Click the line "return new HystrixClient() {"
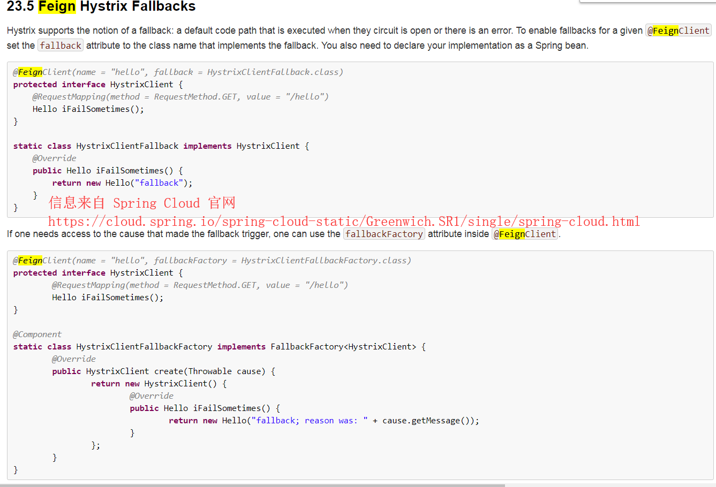The width and height of the screenshot is (716, 487). (x=159, y=384)
